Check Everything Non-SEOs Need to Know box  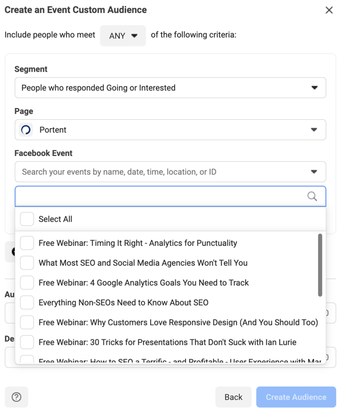pos(27,303)
